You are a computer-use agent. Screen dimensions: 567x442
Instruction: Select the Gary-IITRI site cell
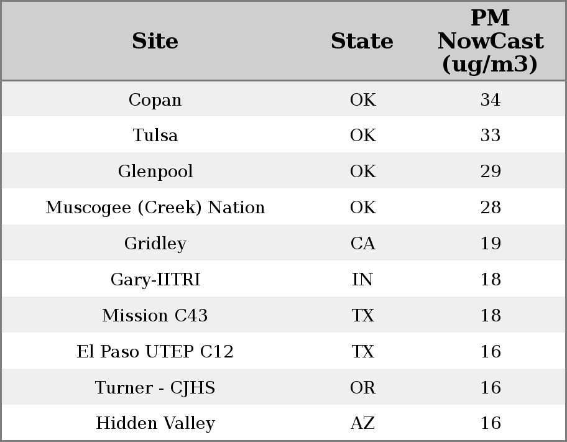click(x=155, y=280)
